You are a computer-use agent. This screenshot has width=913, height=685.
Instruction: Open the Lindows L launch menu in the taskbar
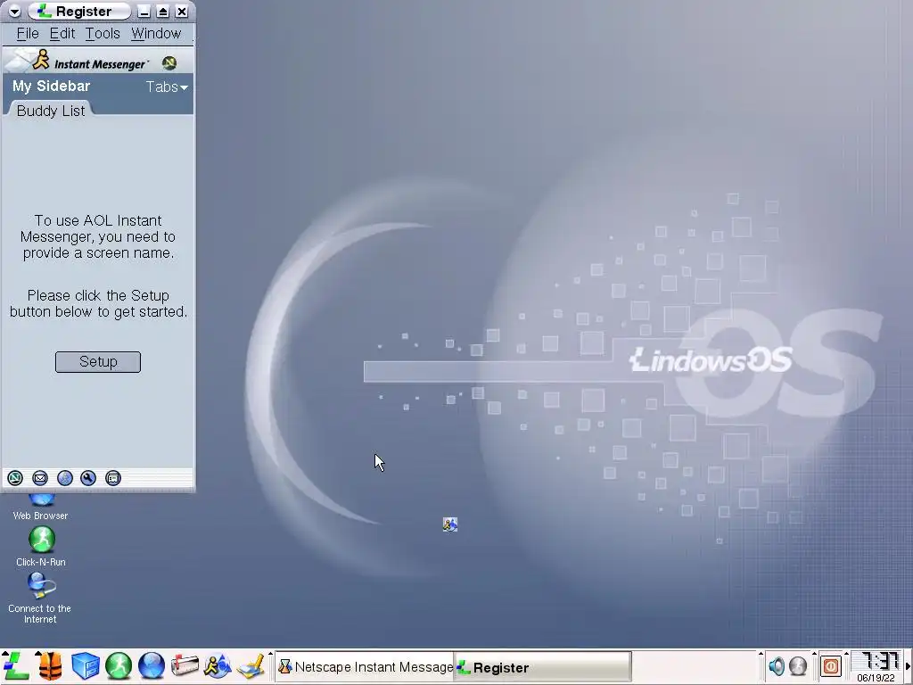point(15,665)
